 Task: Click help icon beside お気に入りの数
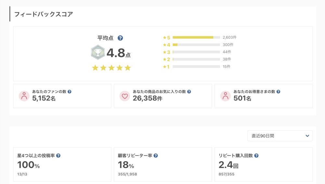189,92
